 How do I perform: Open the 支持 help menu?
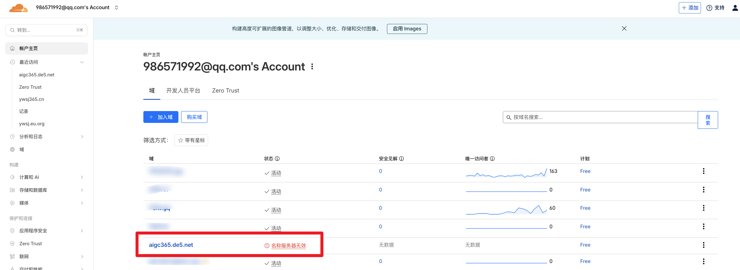coord(715,8)
